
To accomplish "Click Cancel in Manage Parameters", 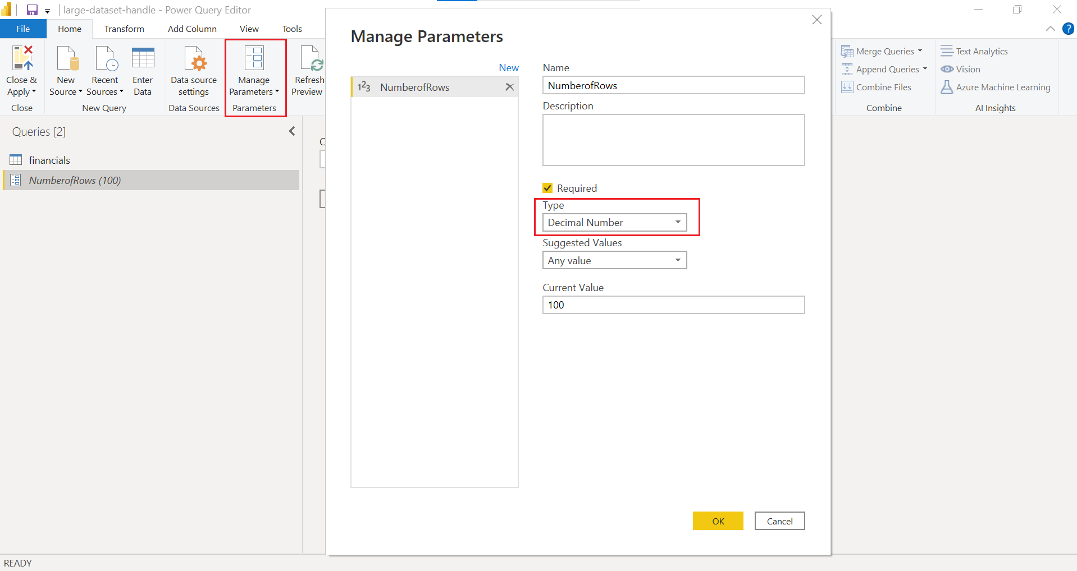I will coord(779,521).
